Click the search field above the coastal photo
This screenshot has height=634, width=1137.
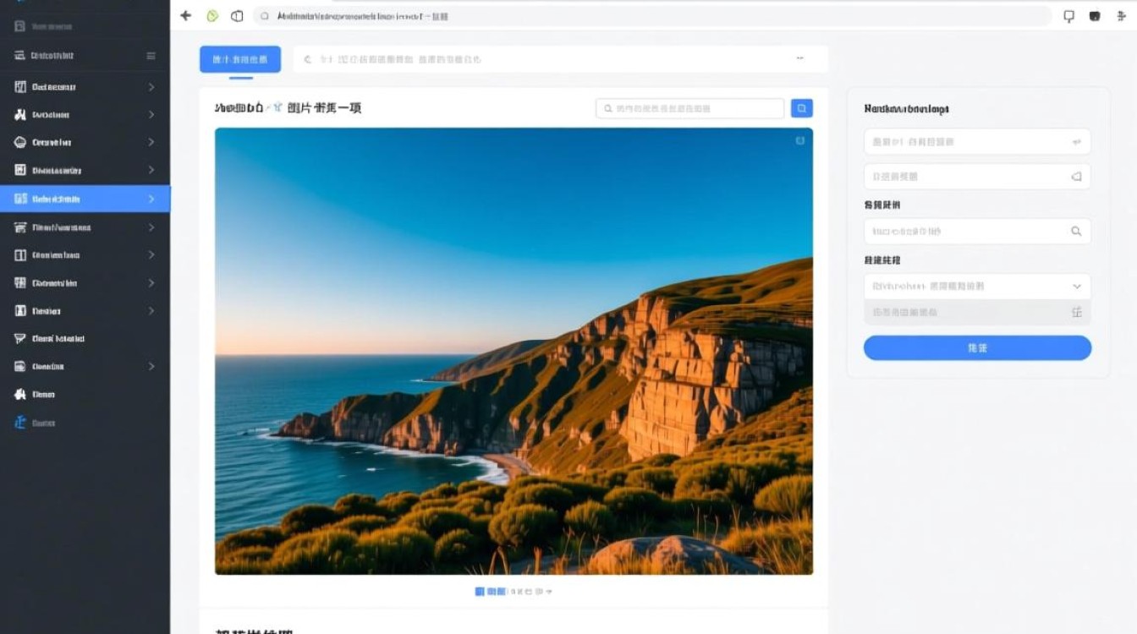[x=689, y=108]
